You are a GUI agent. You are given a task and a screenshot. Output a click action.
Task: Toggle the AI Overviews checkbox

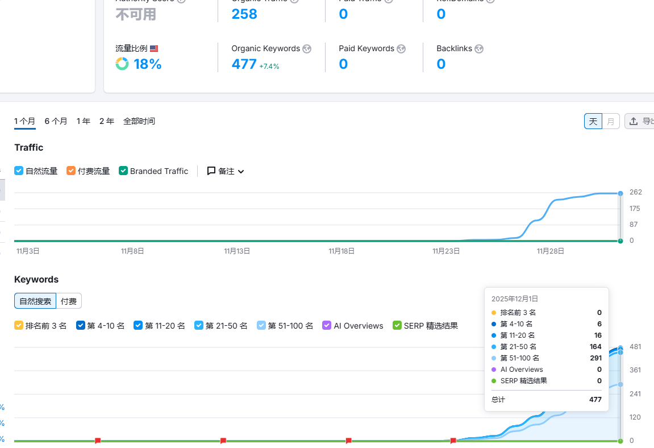click(x=327, y=325)
